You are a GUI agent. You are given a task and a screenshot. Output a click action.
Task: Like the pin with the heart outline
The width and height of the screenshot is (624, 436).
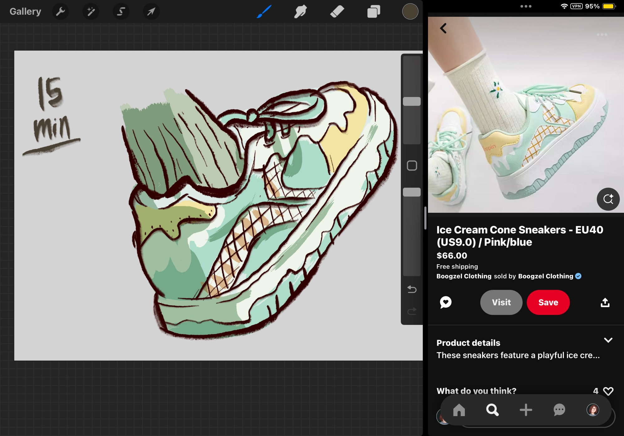pyautogui.click(x=608, y=391)
